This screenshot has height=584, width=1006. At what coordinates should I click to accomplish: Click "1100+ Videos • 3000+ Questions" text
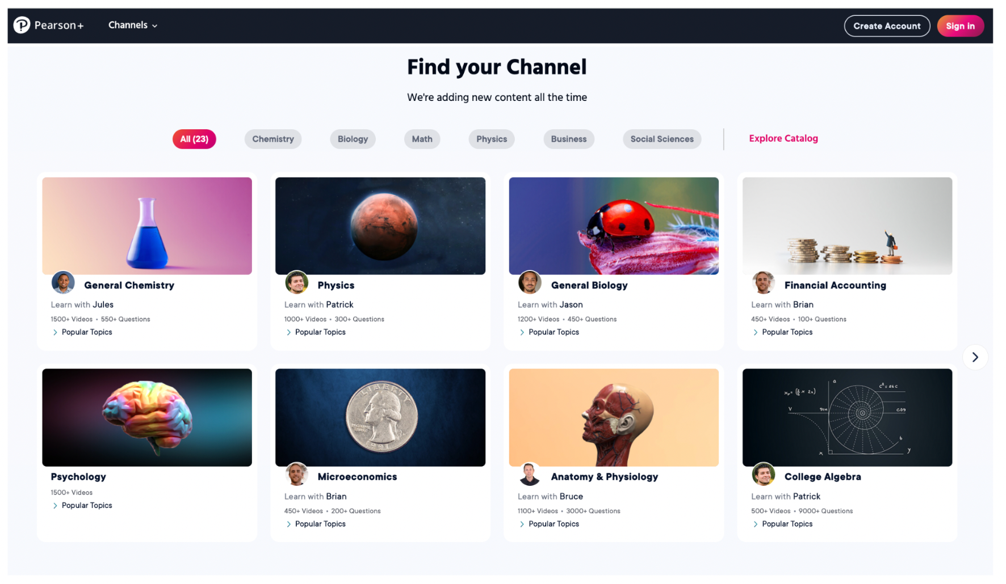coord(569,511)
